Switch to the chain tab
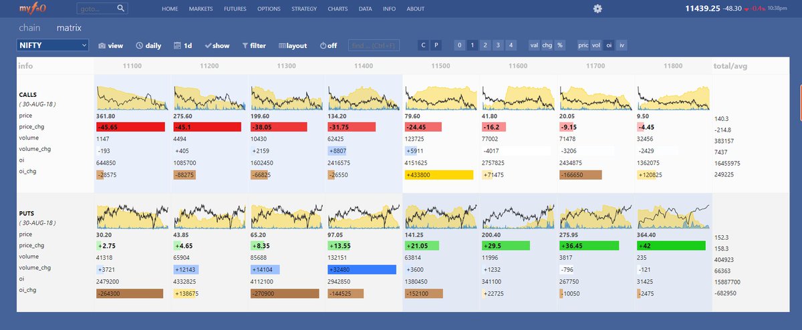Viewport: 802px width, 330px height. pyautogui.click(x=30, y=28)
